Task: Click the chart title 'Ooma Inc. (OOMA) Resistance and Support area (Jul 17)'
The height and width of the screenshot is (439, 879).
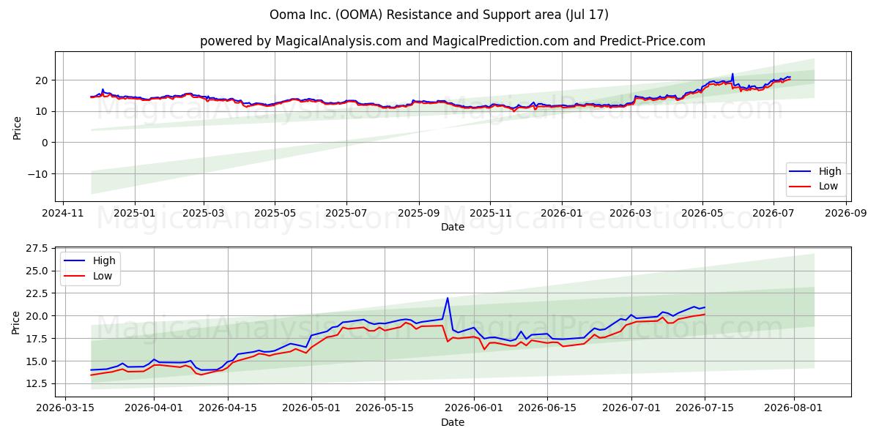Action: tap(439, 15)
